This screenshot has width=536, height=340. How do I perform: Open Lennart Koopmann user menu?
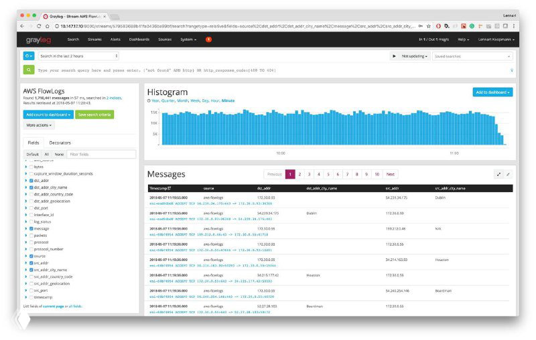point(496,39)
